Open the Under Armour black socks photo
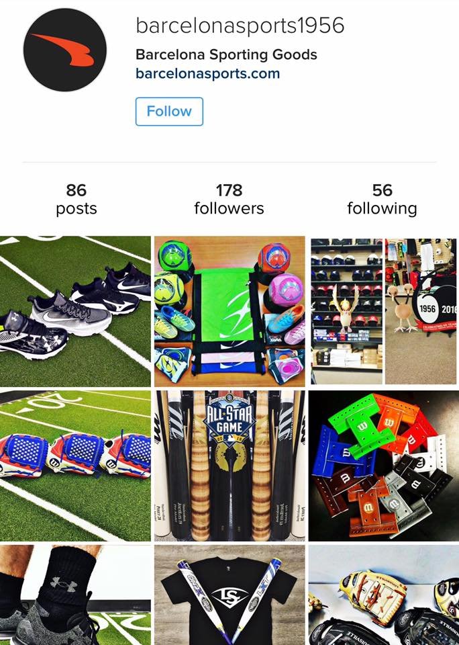This screenshot has height=645, width=459. (75, 595)
